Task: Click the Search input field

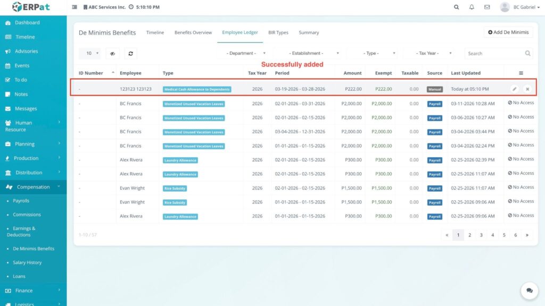Action: [493, 53]
